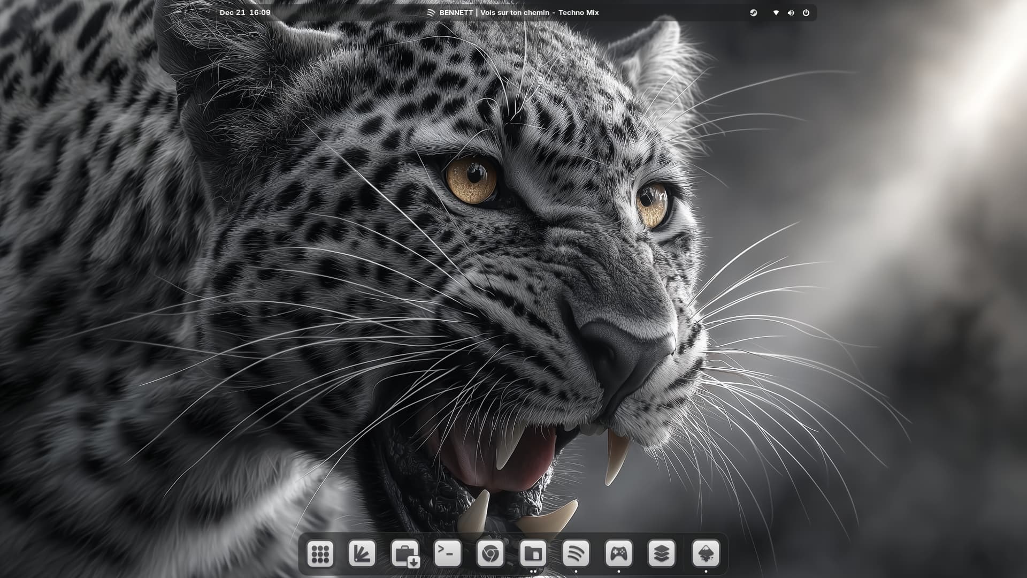
Task: Open Chrome browser from the dock
Action: [490, 554]
